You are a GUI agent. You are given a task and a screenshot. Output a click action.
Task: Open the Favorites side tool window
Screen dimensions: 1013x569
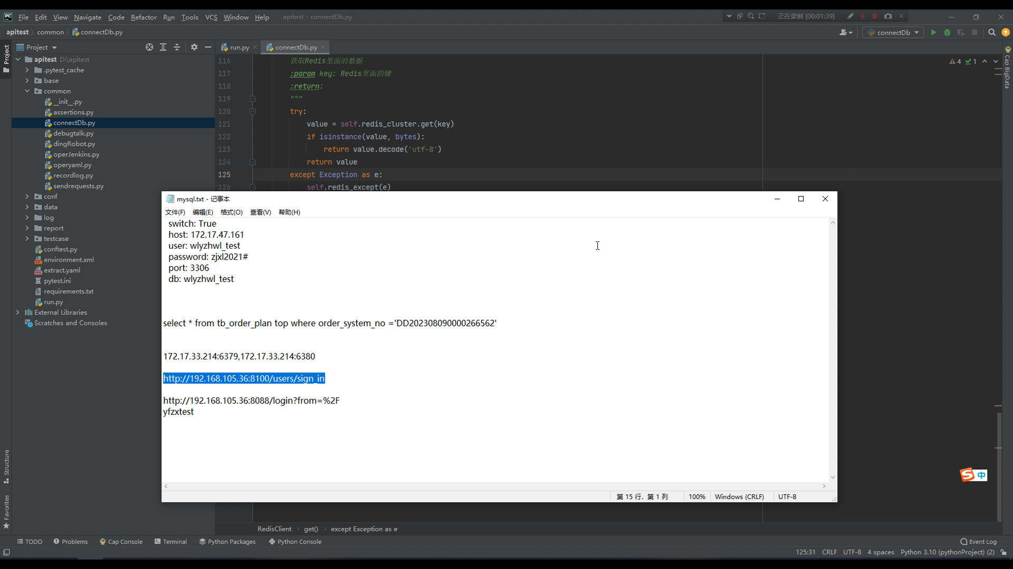pos(6,512)
